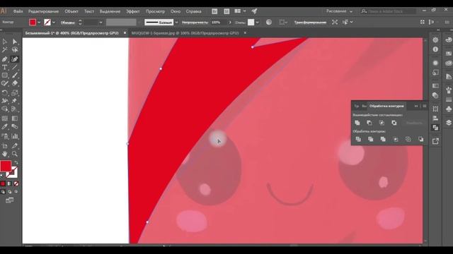Click Intersect shape mode in Pathfinder
This screenshot has width=453, height=254.
pos(382,123)
